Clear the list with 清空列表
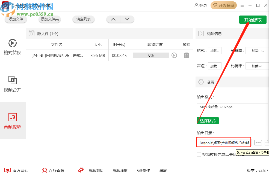Image resolution: width=269 pixels, height=174 pixels. [x=84, y=19]
